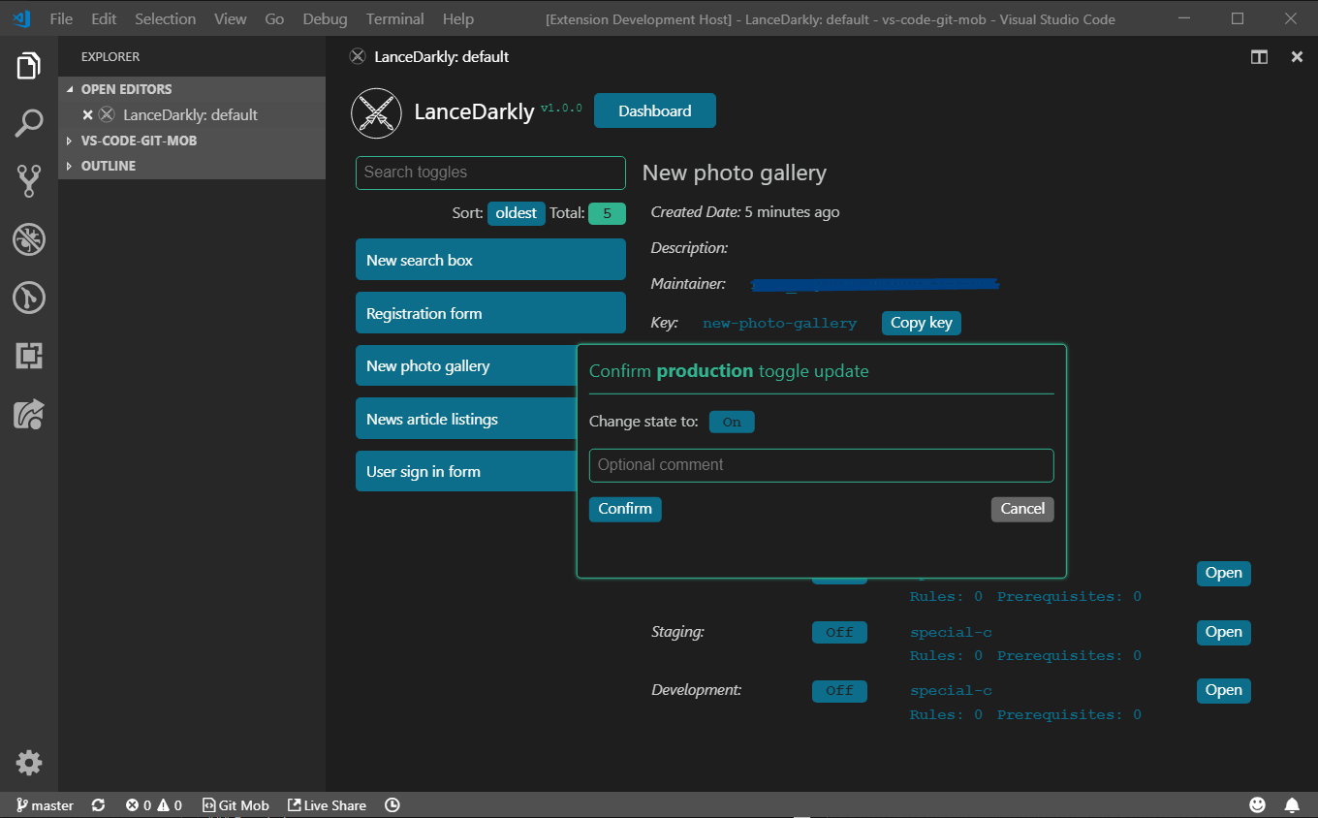Screen dimensions: 1318x818
Task: Close the LanceDarkly editor with the X icon
Action: (1297, 57)
